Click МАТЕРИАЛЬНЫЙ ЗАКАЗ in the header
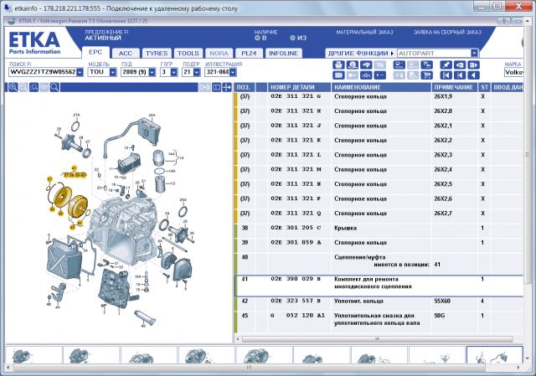The height and width of the screenshot is (376, 536). 364,32
